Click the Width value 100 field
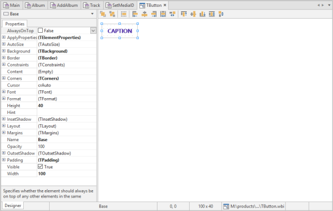The image size is (333, 211). [67, 174]
